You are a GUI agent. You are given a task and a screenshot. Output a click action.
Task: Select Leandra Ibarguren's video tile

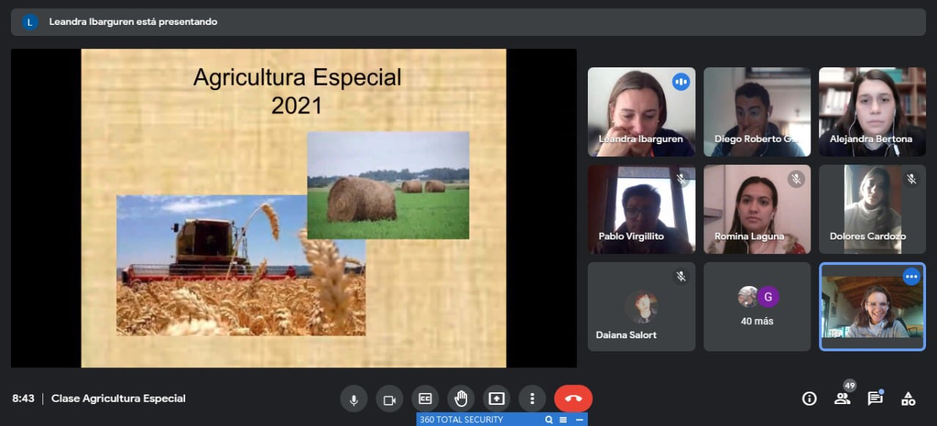point(641,112)
